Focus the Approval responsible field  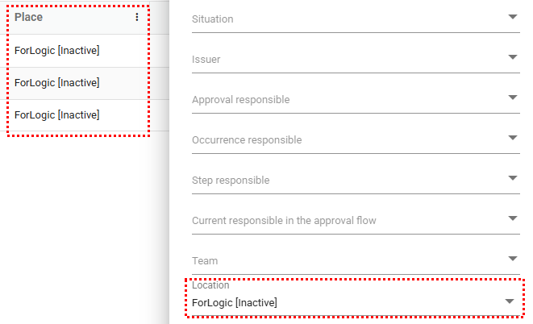point(339,99)
